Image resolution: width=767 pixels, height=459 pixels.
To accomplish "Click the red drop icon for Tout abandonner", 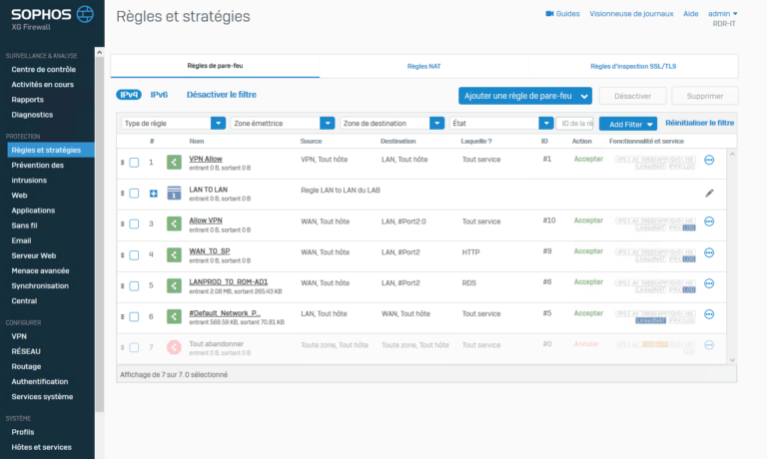I will (174, 347).
